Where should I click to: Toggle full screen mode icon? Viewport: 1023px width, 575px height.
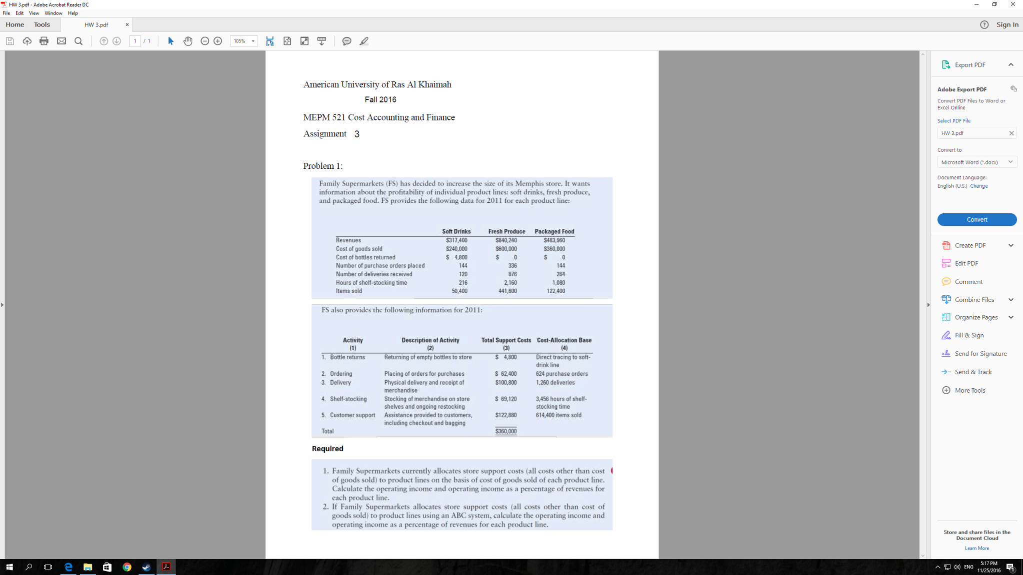pos(304,41)
